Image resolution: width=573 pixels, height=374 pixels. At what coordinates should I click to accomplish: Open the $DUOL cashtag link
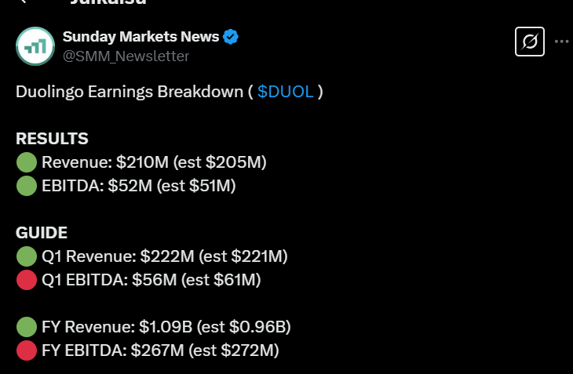point(286,92)
